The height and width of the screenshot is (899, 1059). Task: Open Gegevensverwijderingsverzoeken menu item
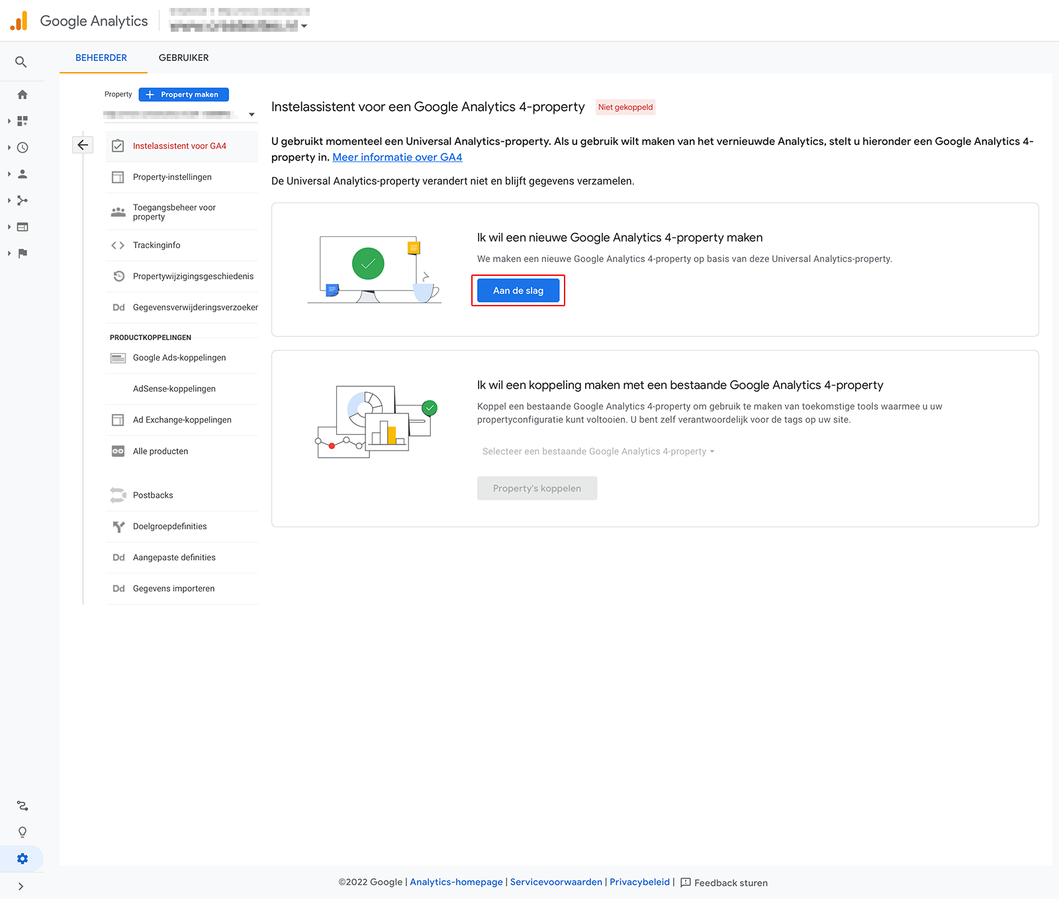[x=182, y=308]
